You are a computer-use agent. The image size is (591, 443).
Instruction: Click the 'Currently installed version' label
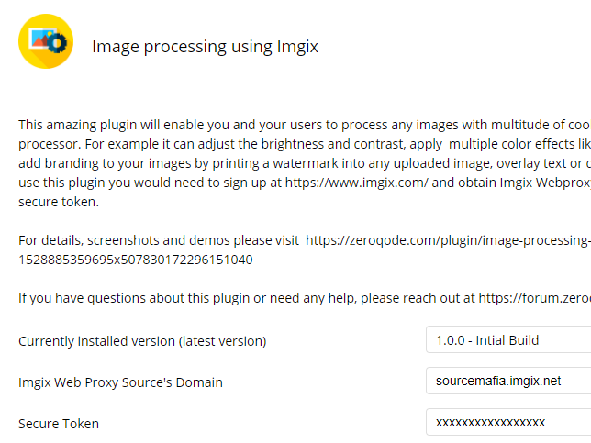(x=142, y=341)
